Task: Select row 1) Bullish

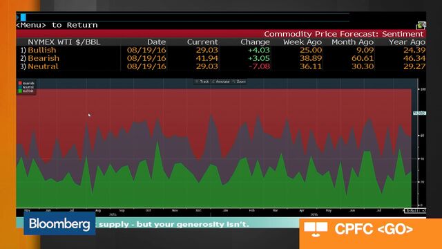Action: pyautogui.click(x=221, y=50)
